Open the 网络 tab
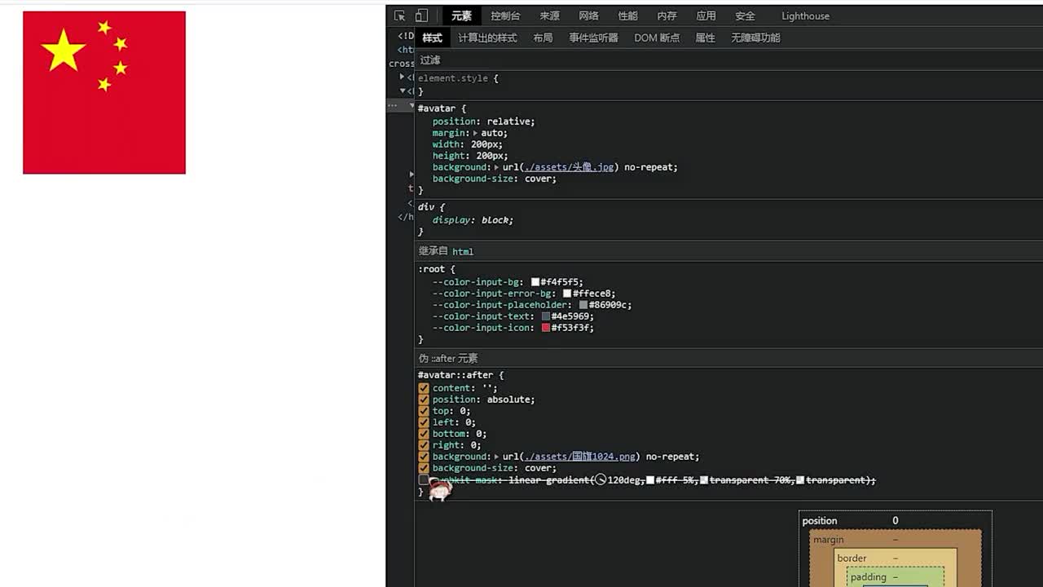Viewport: 1043px width, 587px height. 589,15
